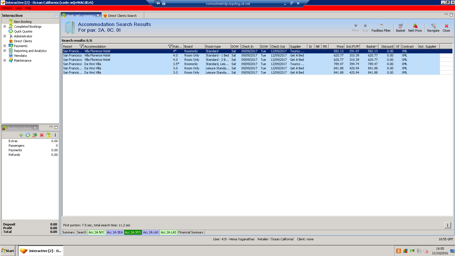Click the muted volume tray icon
The width and height of the screenshot is (455, 256).
pyautogui.click(x=426, y=251)
